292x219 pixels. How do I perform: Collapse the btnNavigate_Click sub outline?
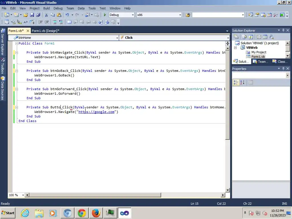pos(17,52)
